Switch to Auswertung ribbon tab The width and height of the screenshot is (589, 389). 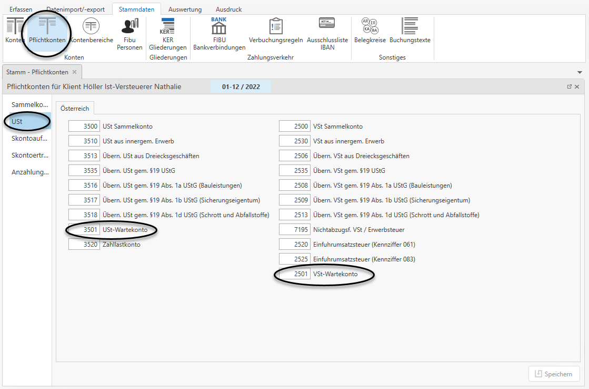coord(185,9)
